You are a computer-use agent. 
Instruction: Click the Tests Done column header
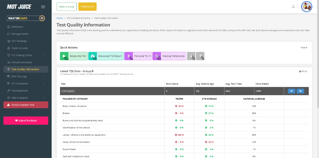pyautogui.click(x=172, y=84)
